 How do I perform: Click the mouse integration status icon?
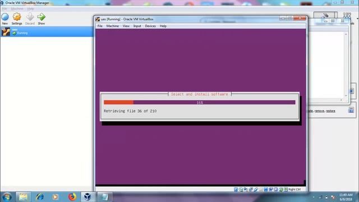[x=281, y=190]
